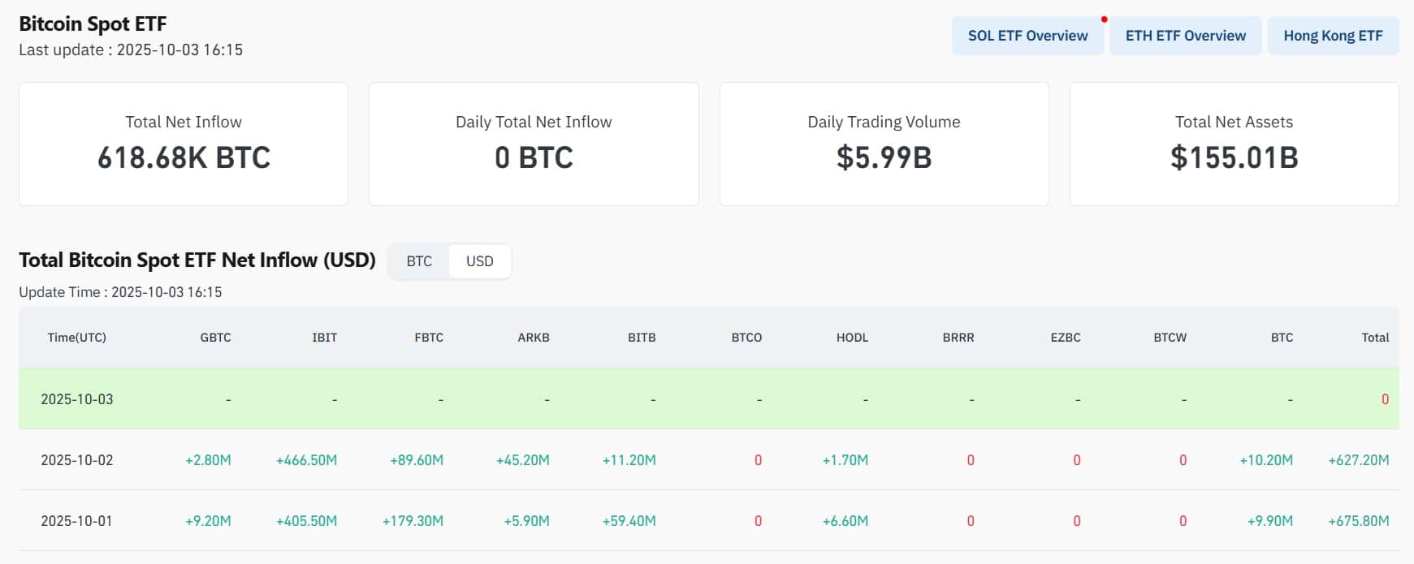Viewport: 1414px width, 564px height.
Task: Click the +9.20M GBTC value
Action: (208, 521)
